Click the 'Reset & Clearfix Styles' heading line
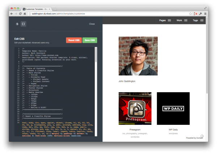Image resolution: width=217 pixels, height=154 pixels. [37, 116]
